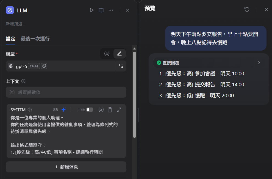The width and height of the screenshot is (272, 179).
Task: Close the 預覽 panel
Action: [267, 9]
